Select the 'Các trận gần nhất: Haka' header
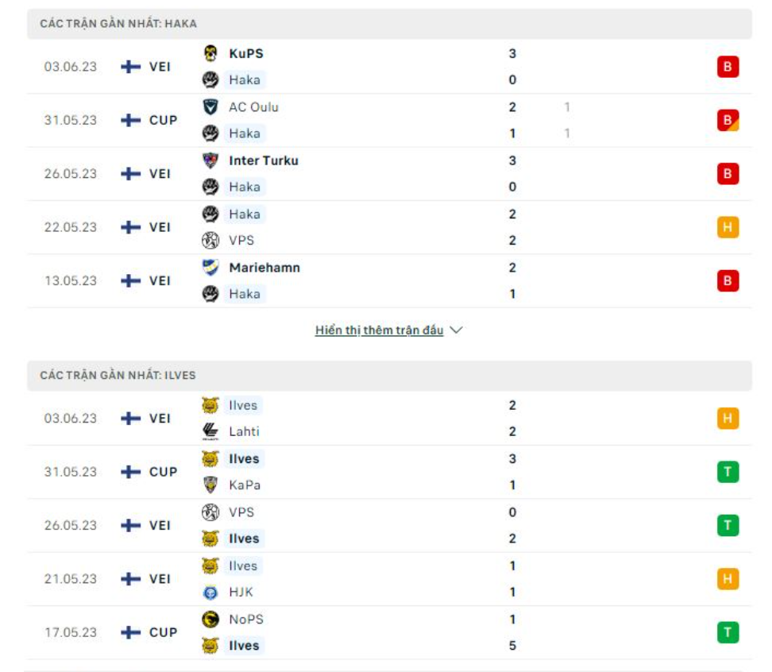The height and width of the screenshot is (672, 772). (x=118, y=24)
